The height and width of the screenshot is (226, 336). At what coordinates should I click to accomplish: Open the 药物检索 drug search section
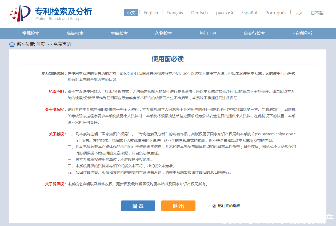[163, 33]
